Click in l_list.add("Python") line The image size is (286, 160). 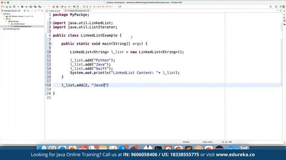pyautogui.click(x=93, y=60)
